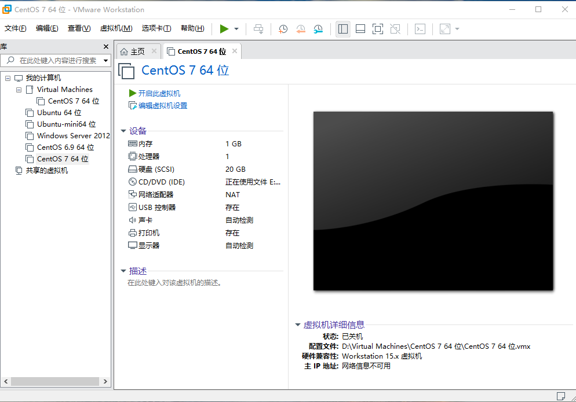
Task: Click the VMware Workstation title bar logo
Action: pyautogui.click(x=6, y=9)
